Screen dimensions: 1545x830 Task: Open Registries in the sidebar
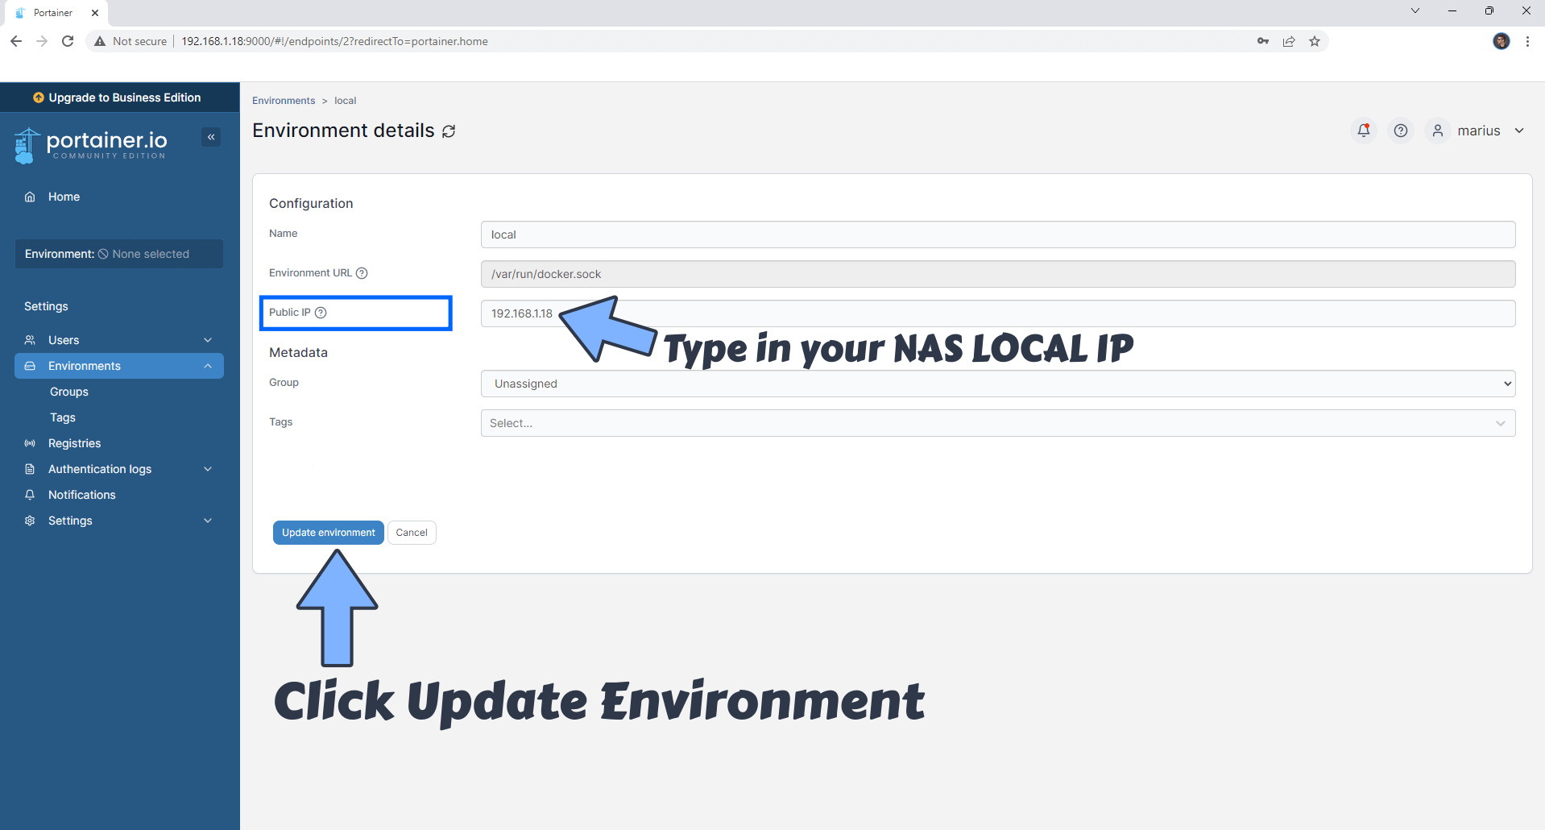[74, 443]
